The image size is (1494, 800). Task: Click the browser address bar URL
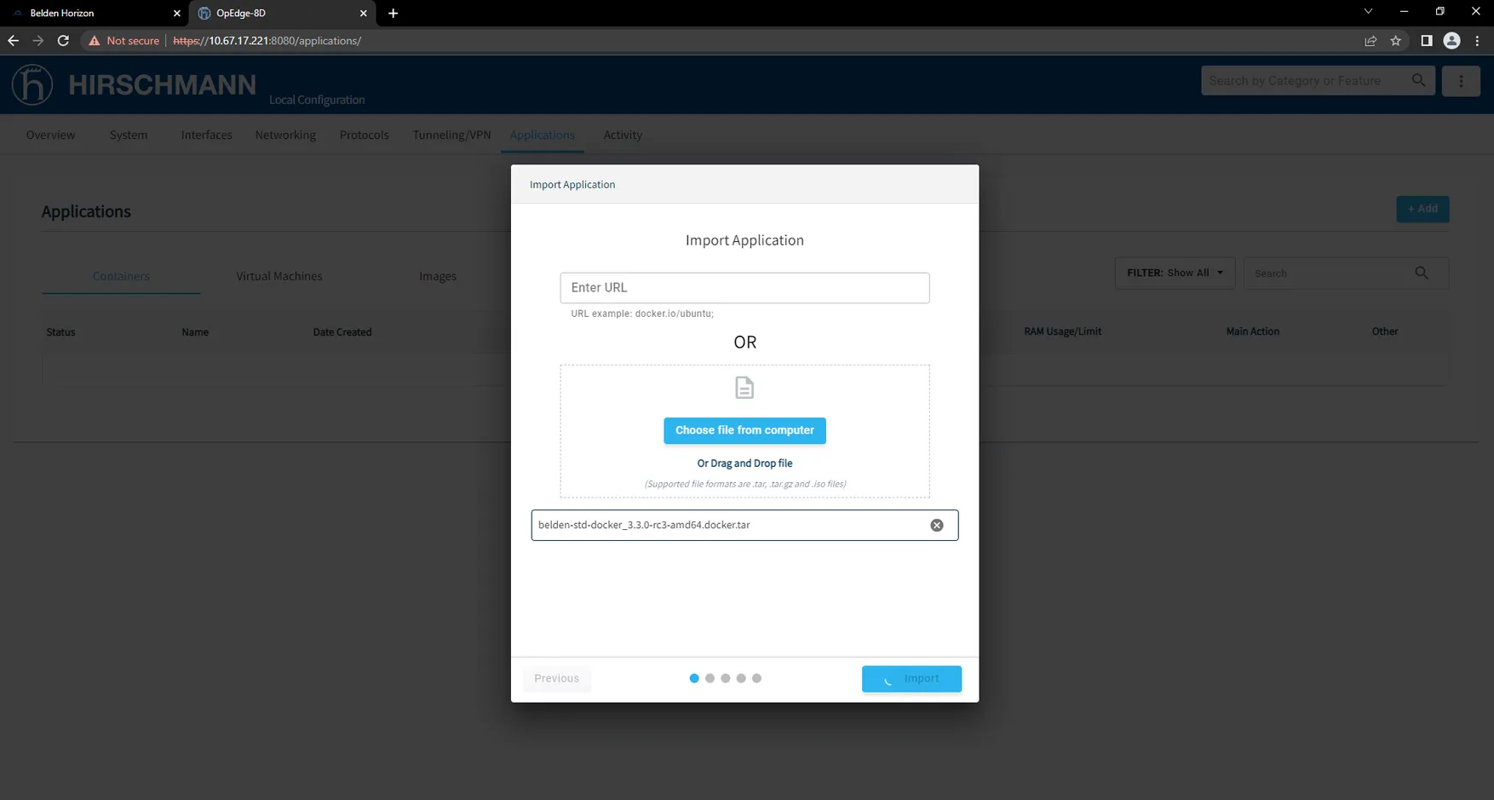point(267,40)
